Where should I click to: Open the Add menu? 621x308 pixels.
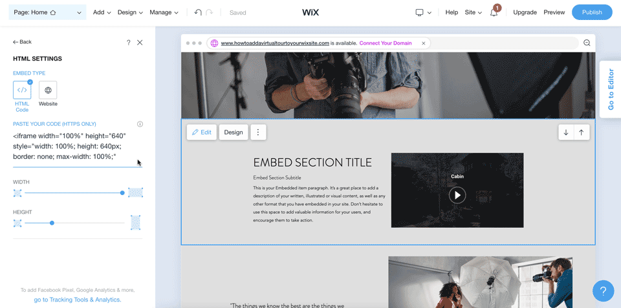(102, 12)
